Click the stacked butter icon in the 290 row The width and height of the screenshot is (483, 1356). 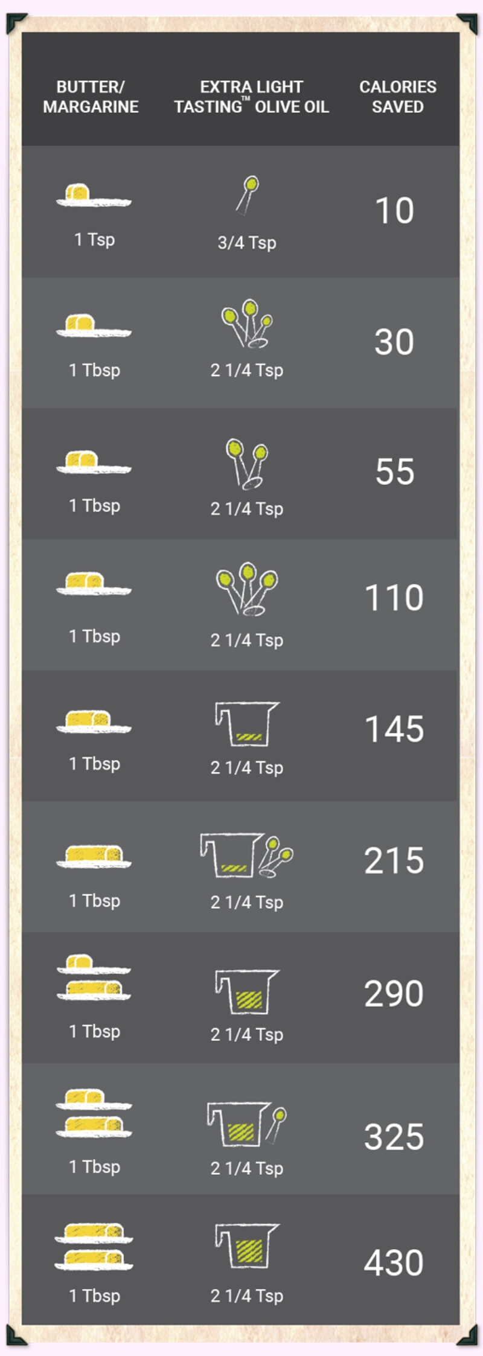click(x=94, y=977)
